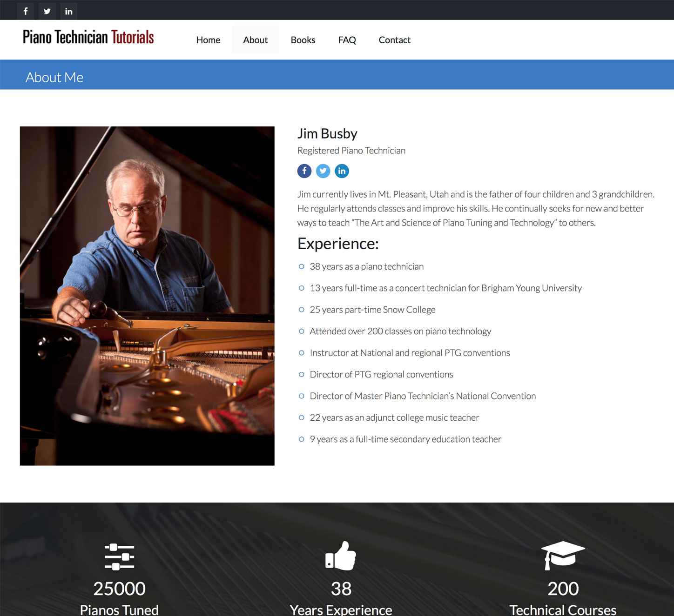Click the sliders icon above Pianos Tuned
The width and height of the screenshot is (674, 616).
tap(119, 556)
